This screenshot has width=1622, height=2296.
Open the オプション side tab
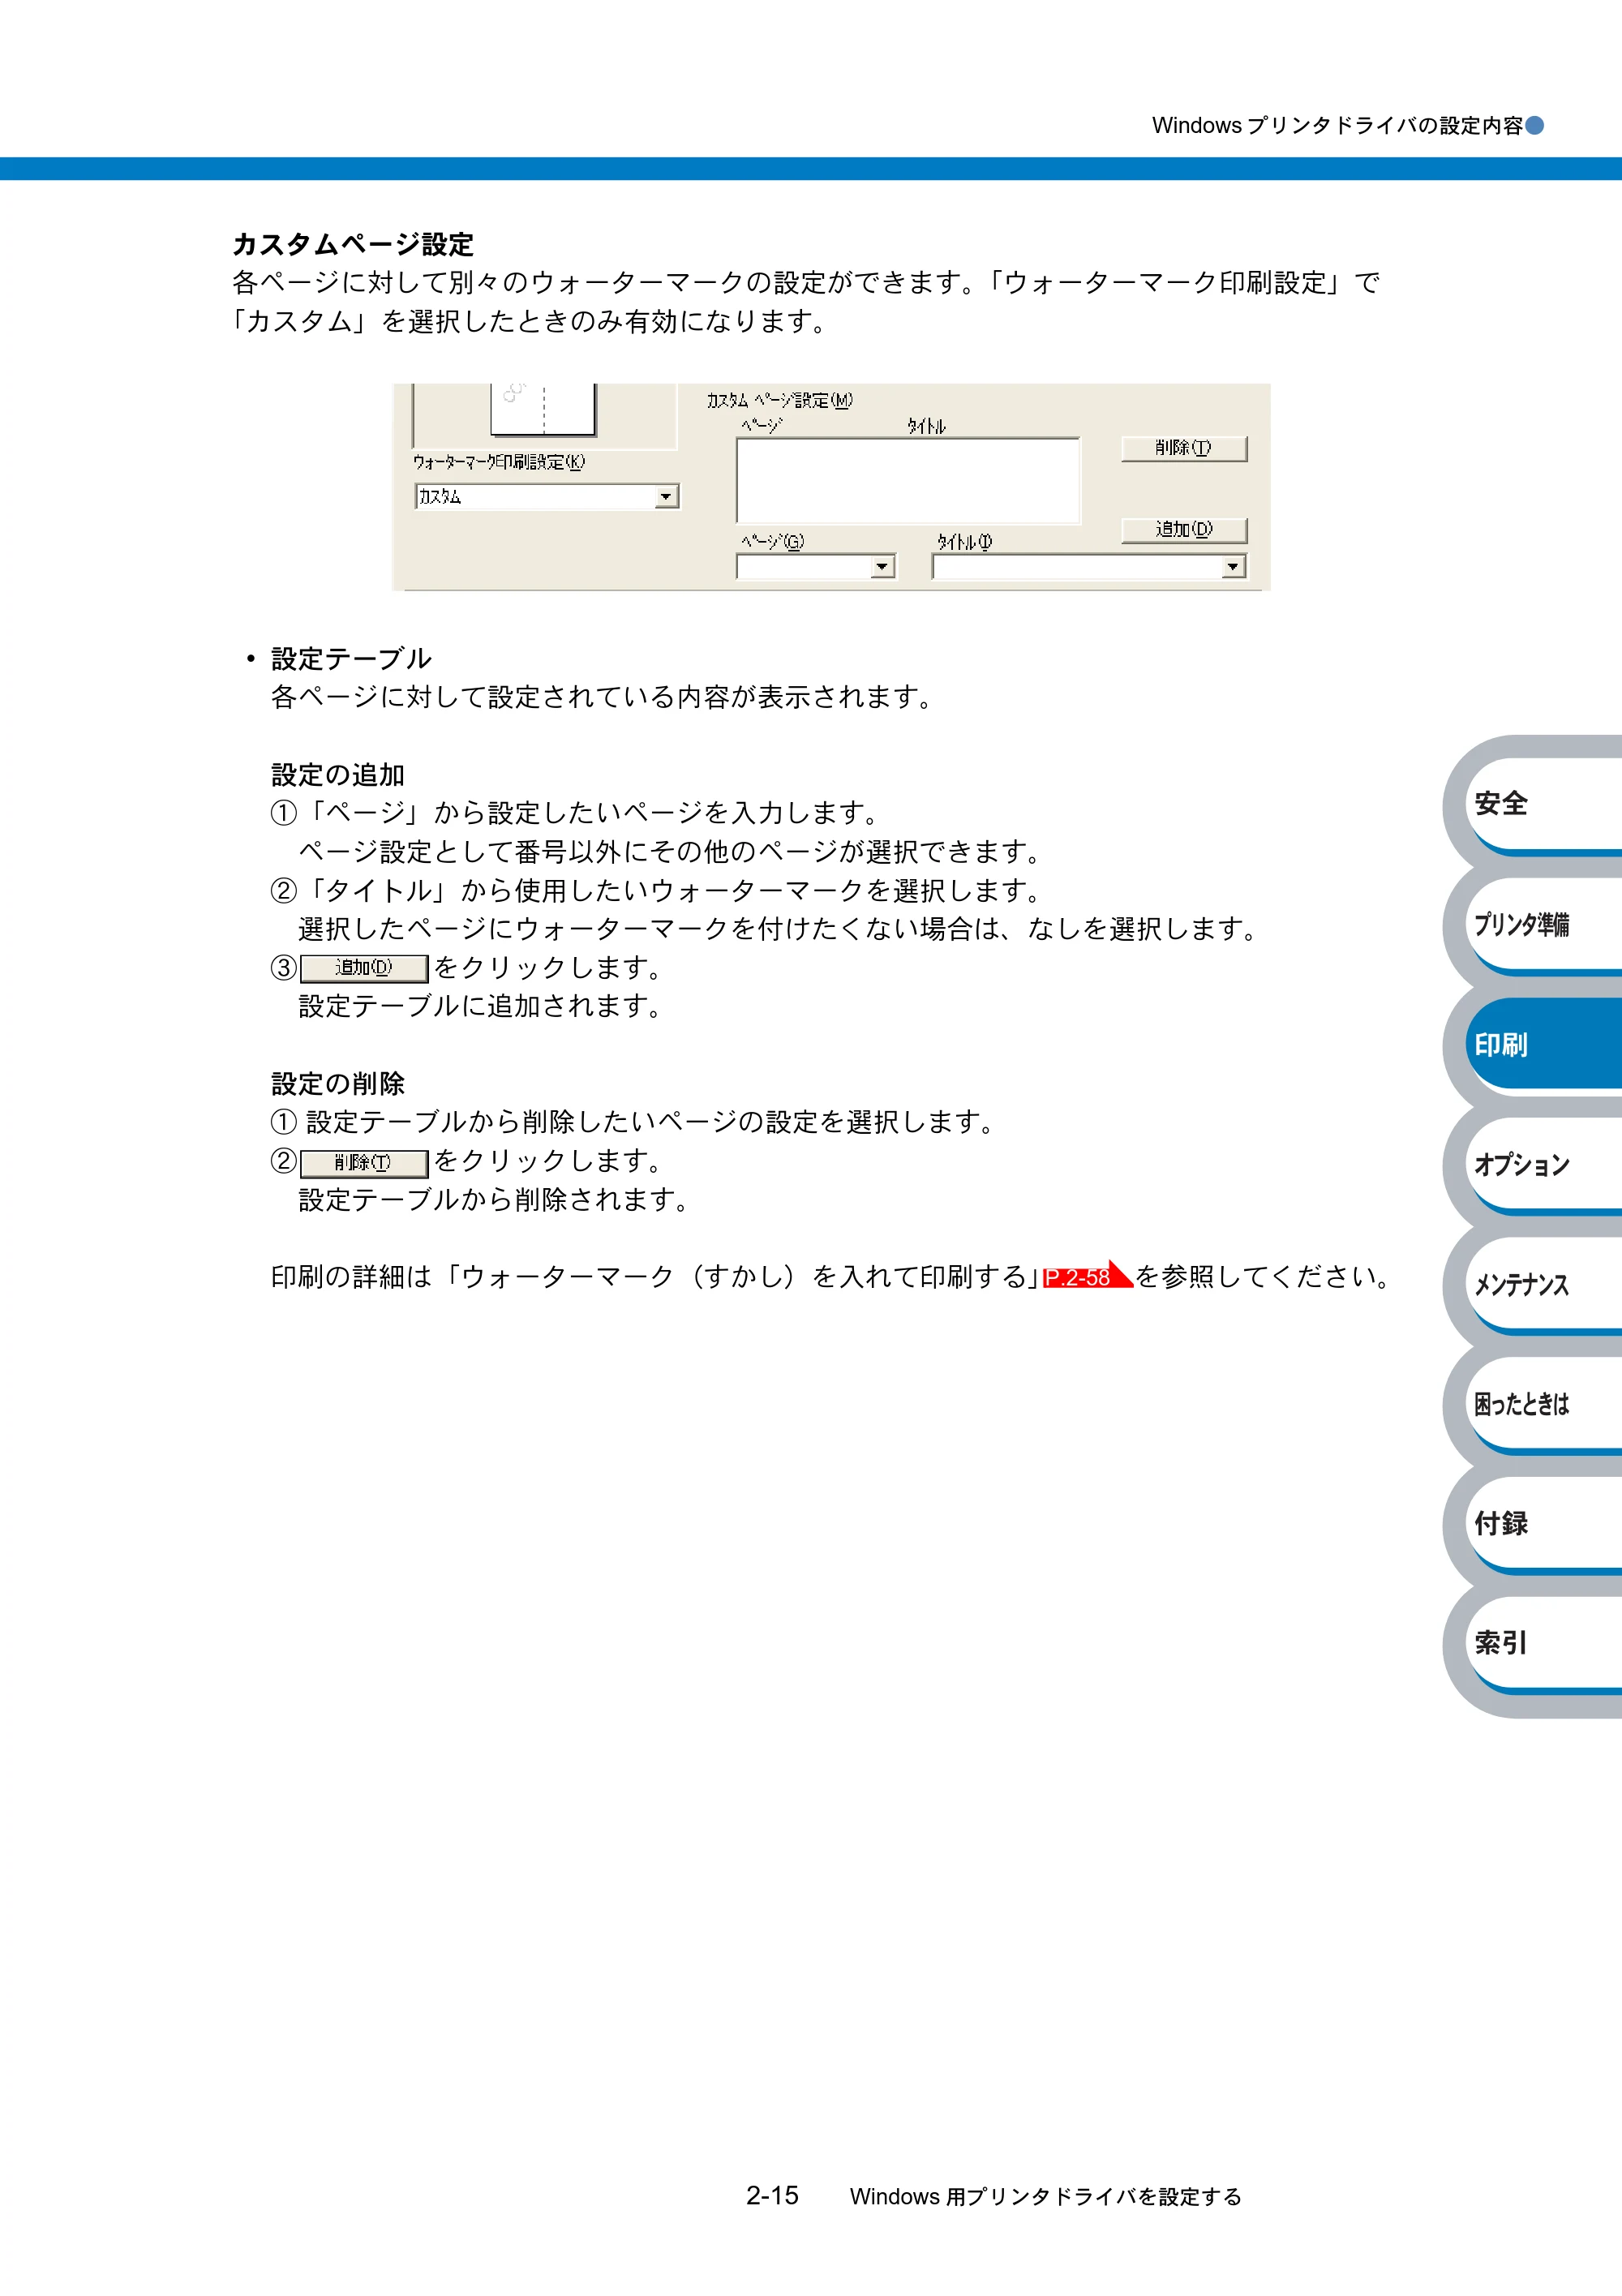pos(1545,1164)
